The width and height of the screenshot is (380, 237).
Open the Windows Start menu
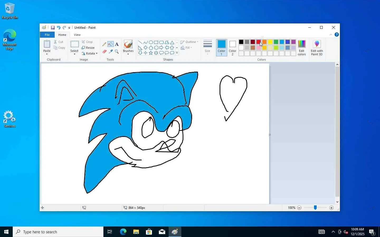(x=6, y=232)
